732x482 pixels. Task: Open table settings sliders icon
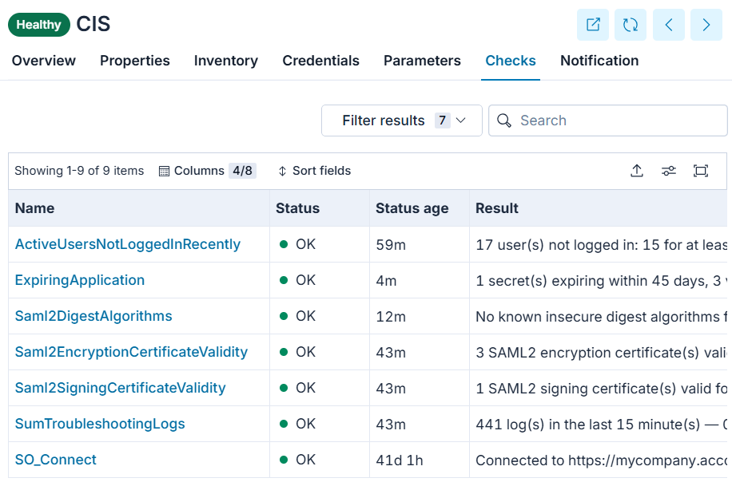(x=669, y=171)
